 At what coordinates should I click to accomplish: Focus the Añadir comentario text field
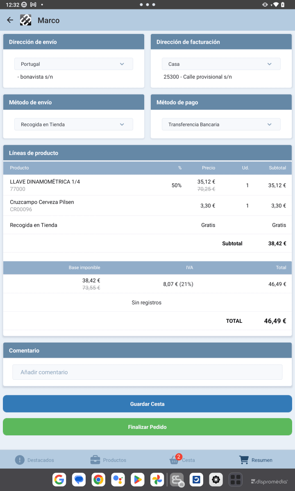147,372
